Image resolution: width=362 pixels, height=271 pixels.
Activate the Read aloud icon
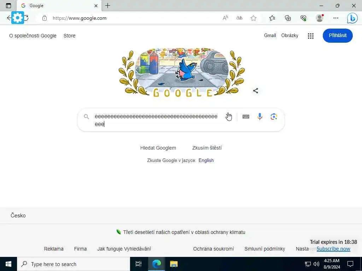(x=225, y=18)
